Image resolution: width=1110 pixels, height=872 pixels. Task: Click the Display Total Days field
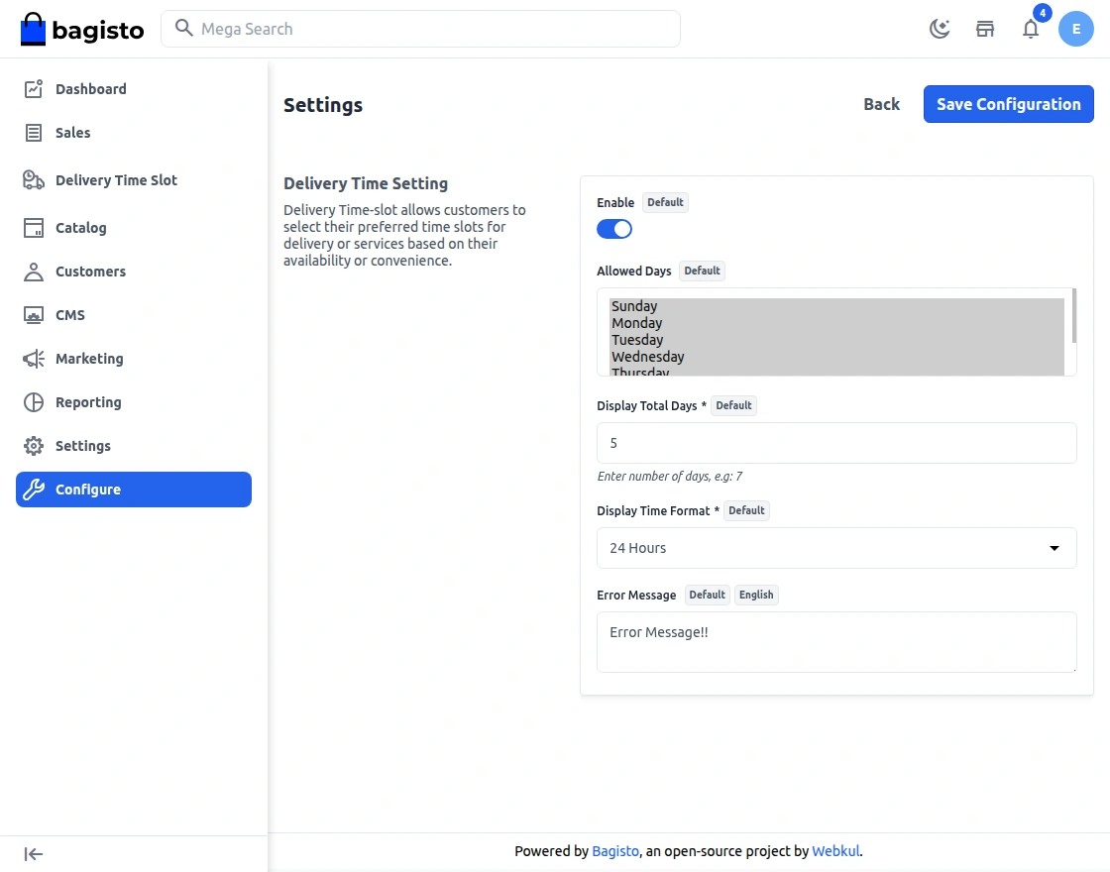(x=836, y=443)
